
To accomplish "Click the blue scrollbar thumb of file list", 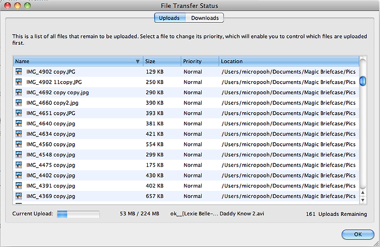I will 363,81.
